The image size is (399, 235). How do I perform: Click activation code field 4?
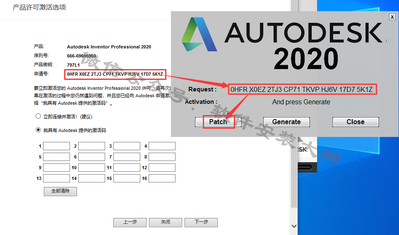pos(162,146)
